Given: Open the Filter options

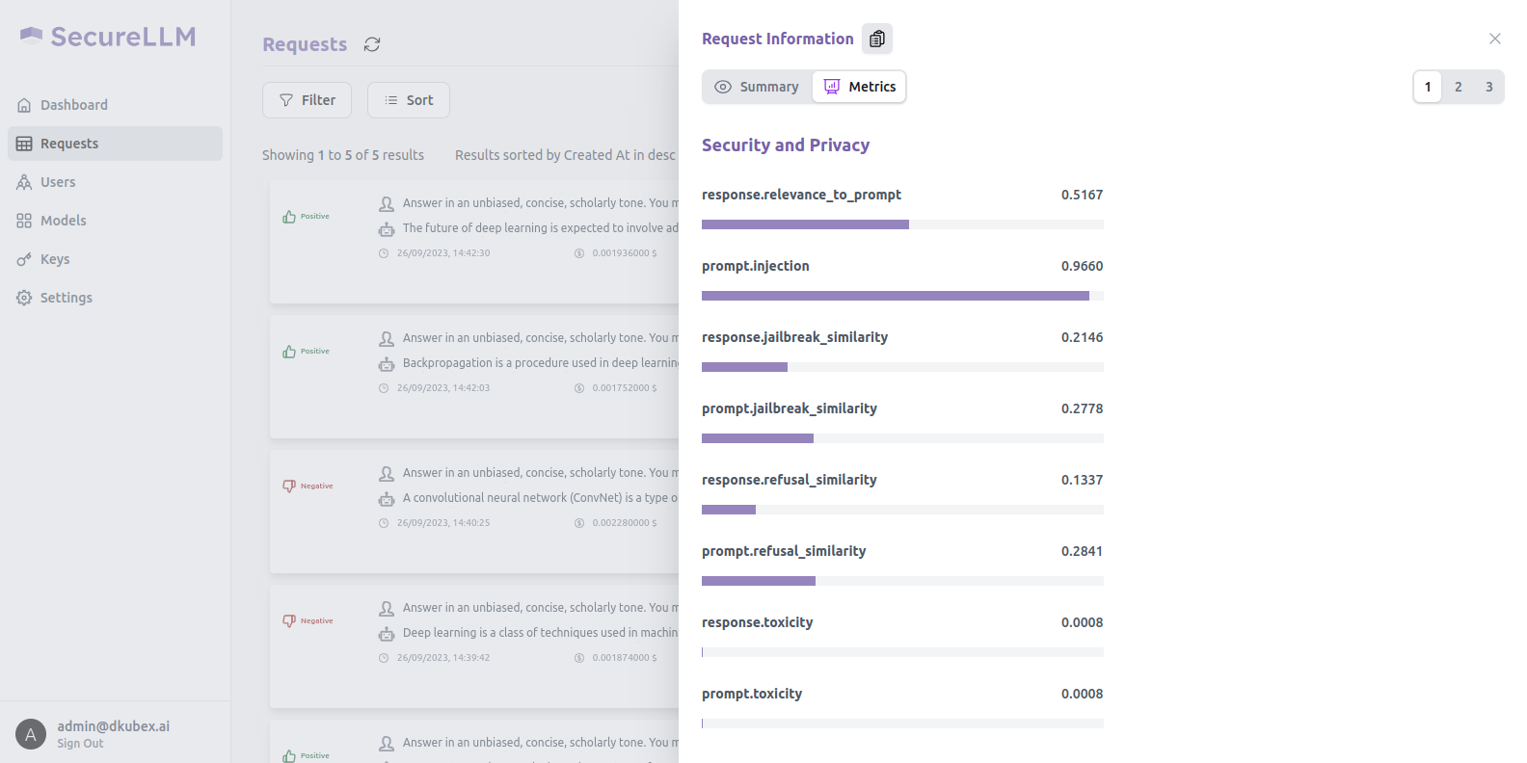Looking at the screenshot, I should (x=307, y=100).
